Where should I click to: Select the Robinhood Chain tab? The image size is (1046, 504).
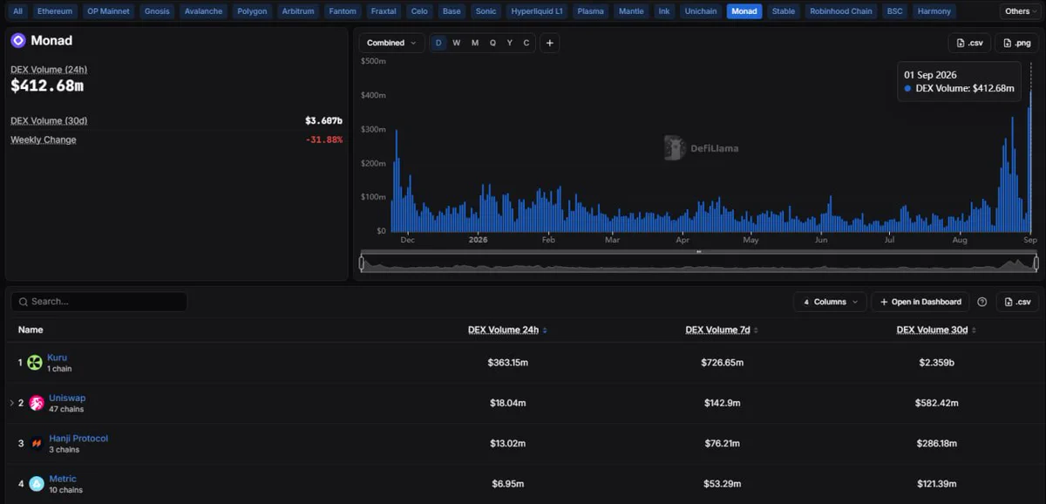(841, 11)
